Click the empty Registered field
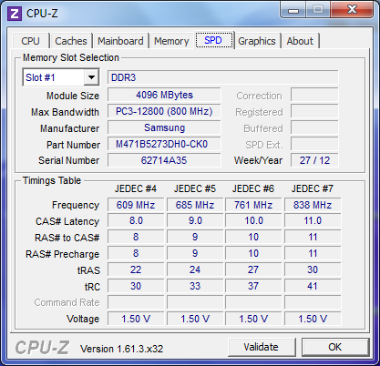The height and width of the screenshot is (366, 380). click(314, 111)
